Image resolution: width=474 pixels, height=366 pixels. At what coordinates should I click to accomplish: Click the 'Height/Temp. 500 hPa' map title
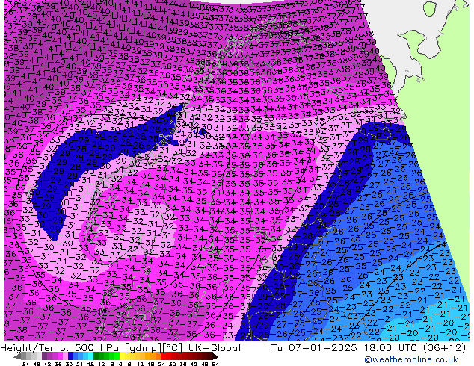tap(60, 348)
